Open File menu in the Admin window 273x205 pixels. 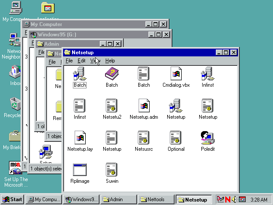[x=41, y=52]
